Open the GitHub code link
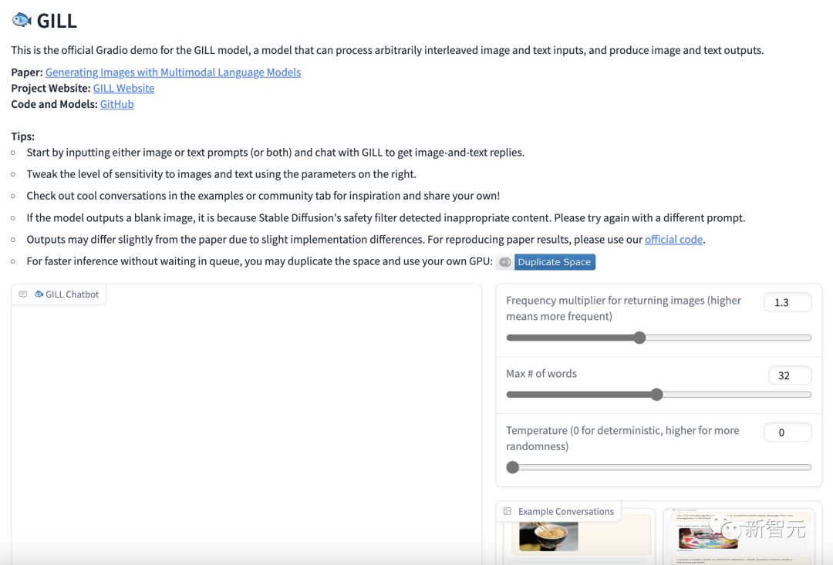 117,104
